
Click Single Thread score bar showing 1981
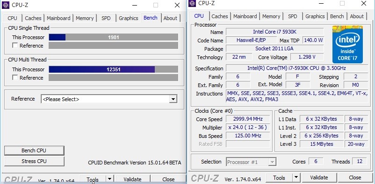click(x=113, y=37)
